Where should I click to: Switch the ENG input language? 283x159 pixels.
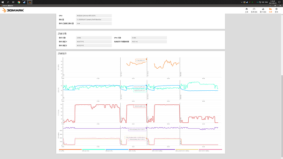click(266, 2)
